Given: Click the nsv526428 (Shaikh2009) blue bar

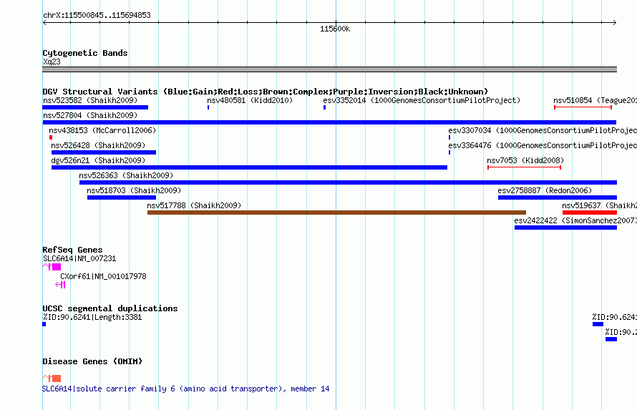Looking at the screenshot, I should (104, 152).
